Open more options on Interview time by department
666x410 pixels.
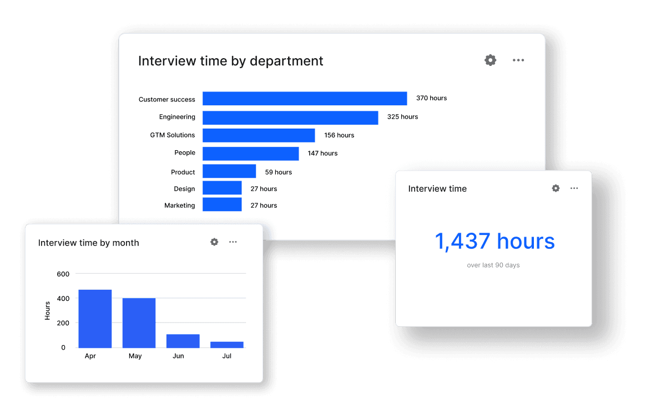[x=518, y=60]
